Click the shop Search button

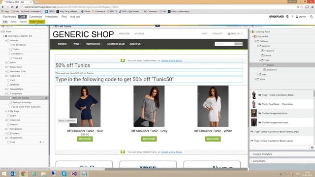click(238, 44)
